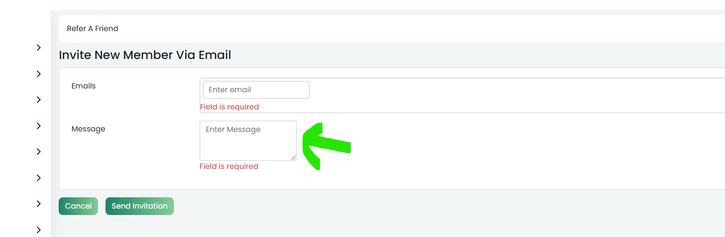This screenshot has height=237, width=725.
Task: Click the error text under Message box
Action: (229, 166)
